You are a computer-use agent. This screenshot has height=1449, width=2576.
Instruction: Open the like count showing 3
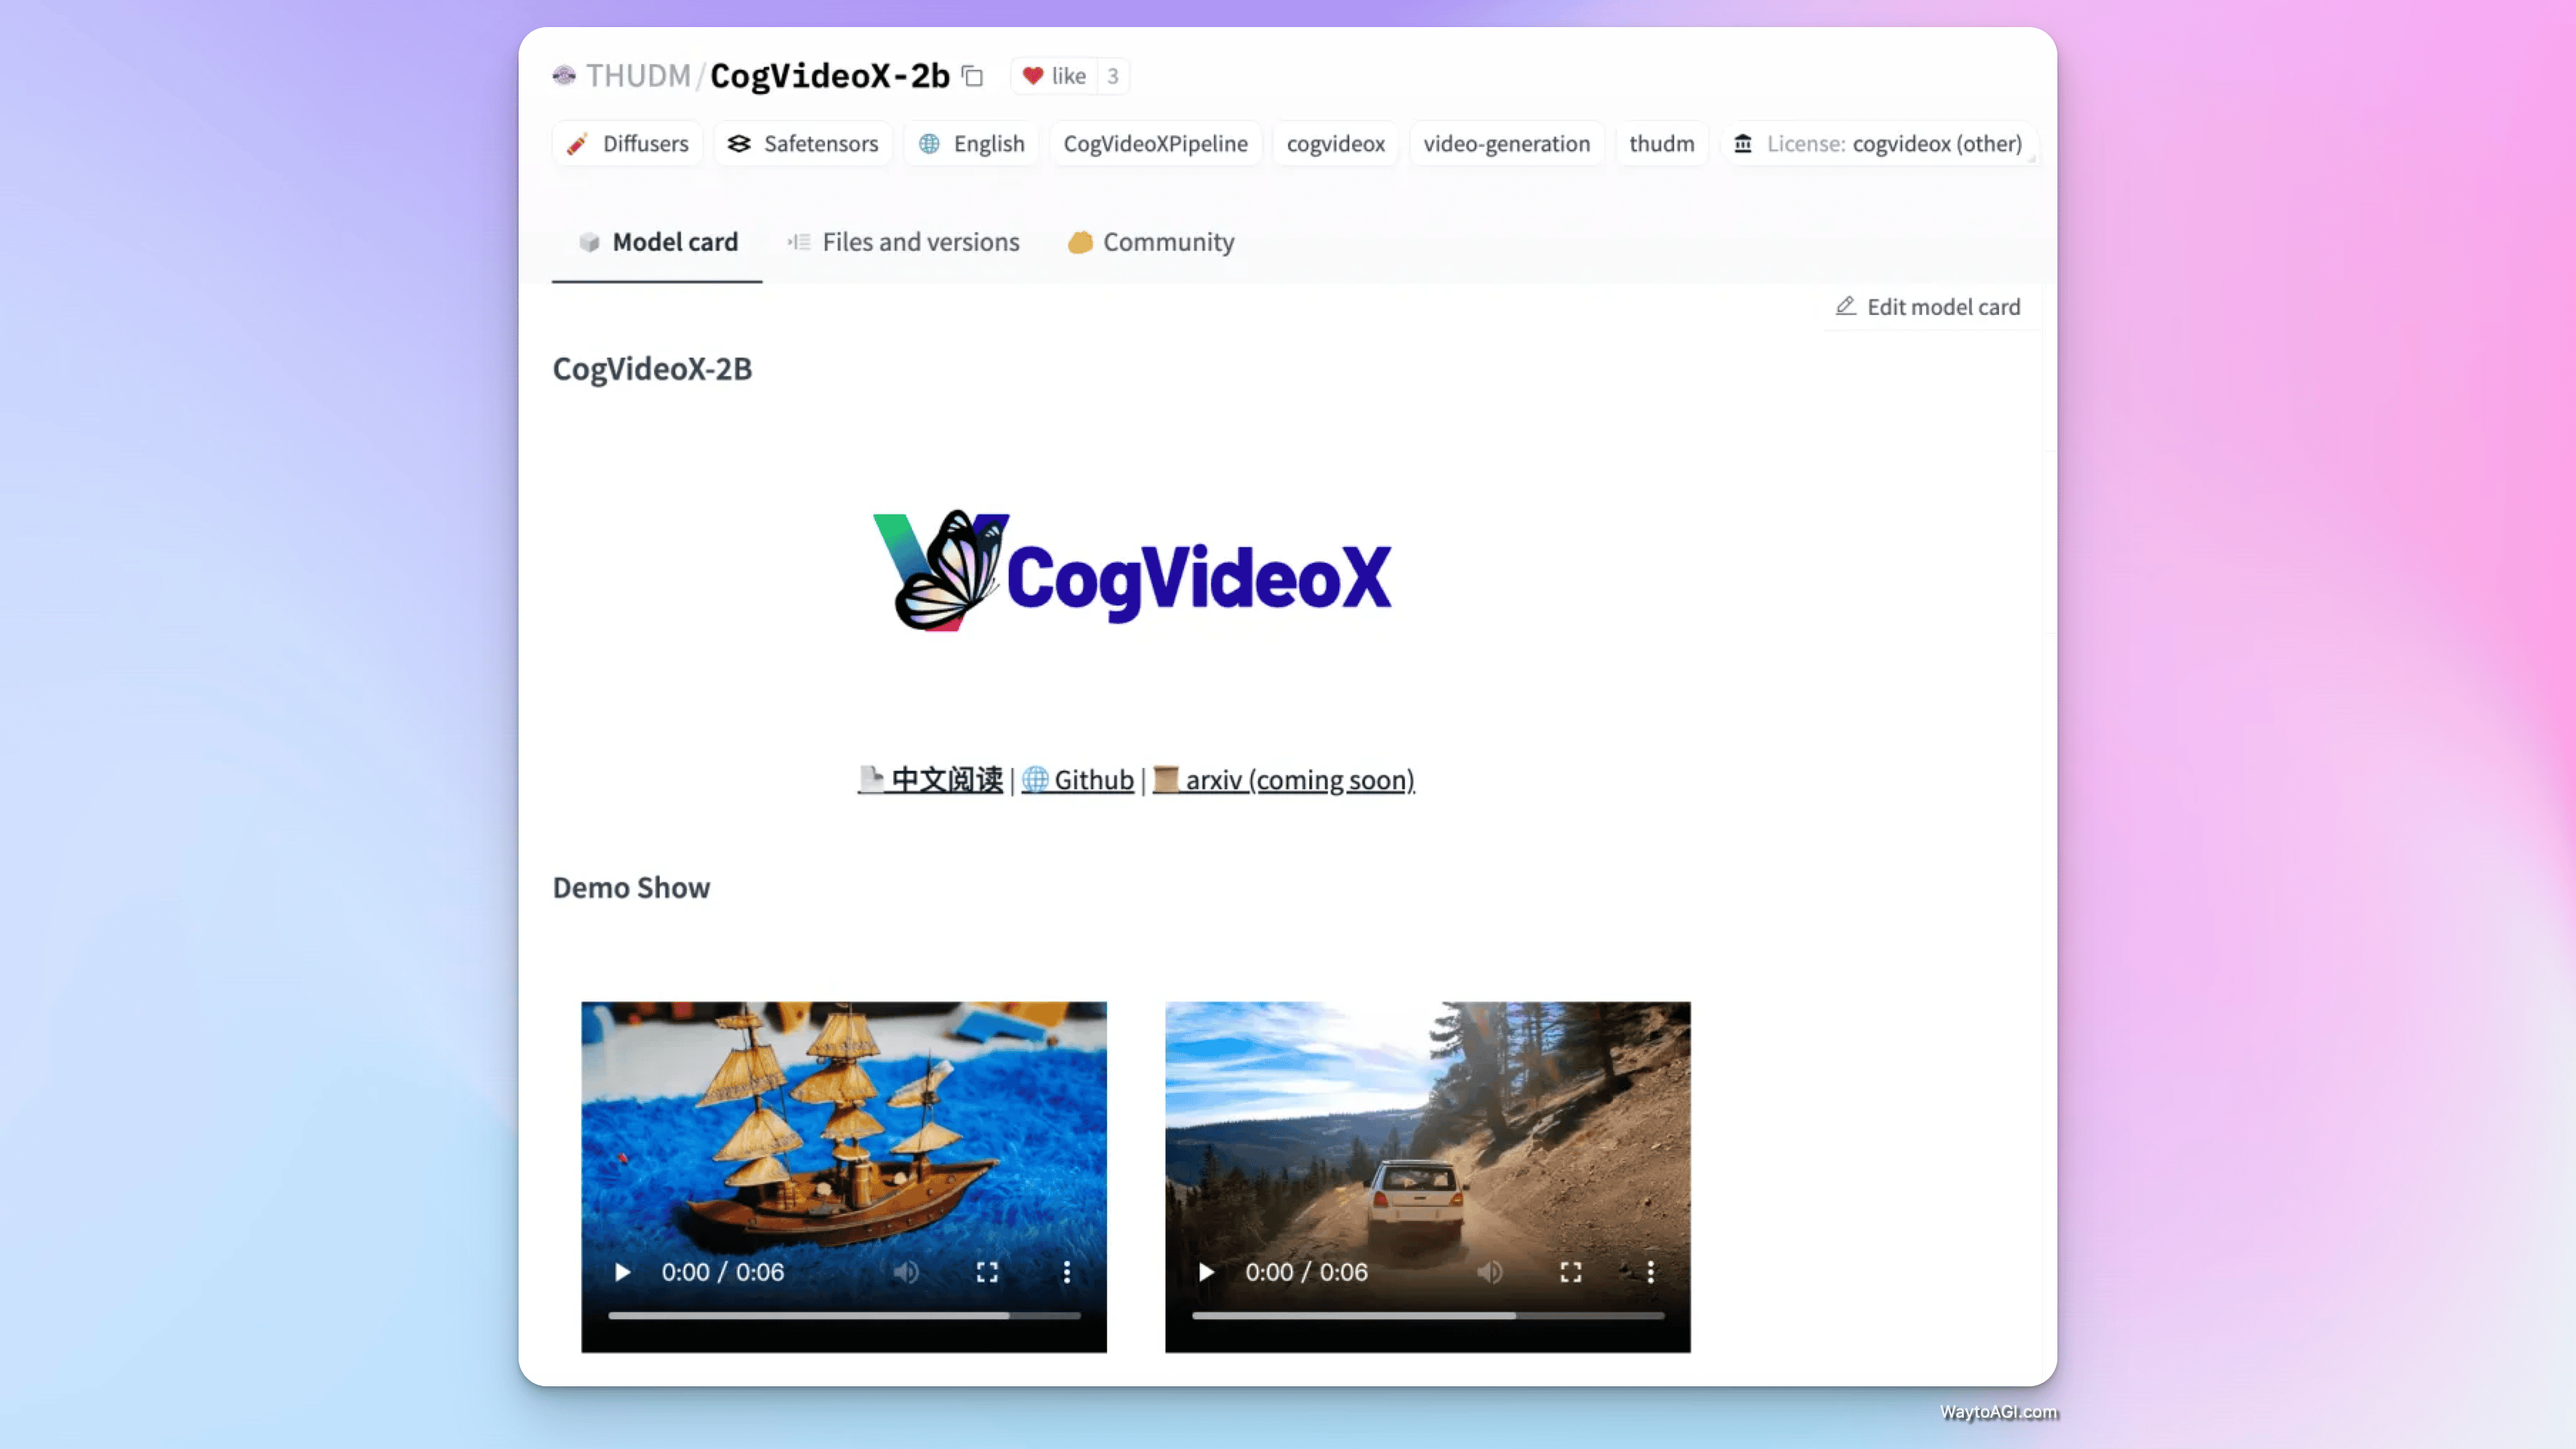[1112, 76]
